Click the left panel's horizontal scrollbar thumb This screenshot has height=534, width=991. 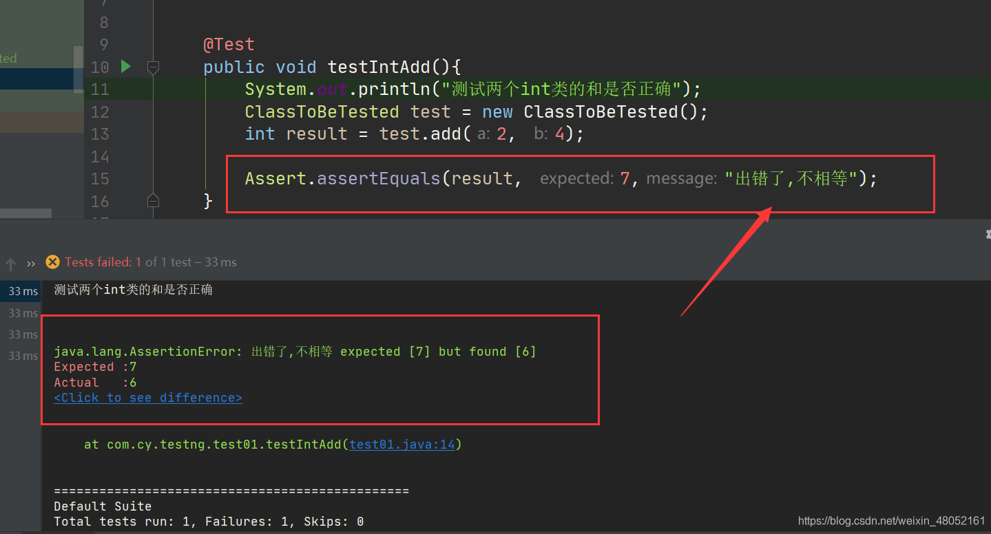pos(25,214)
